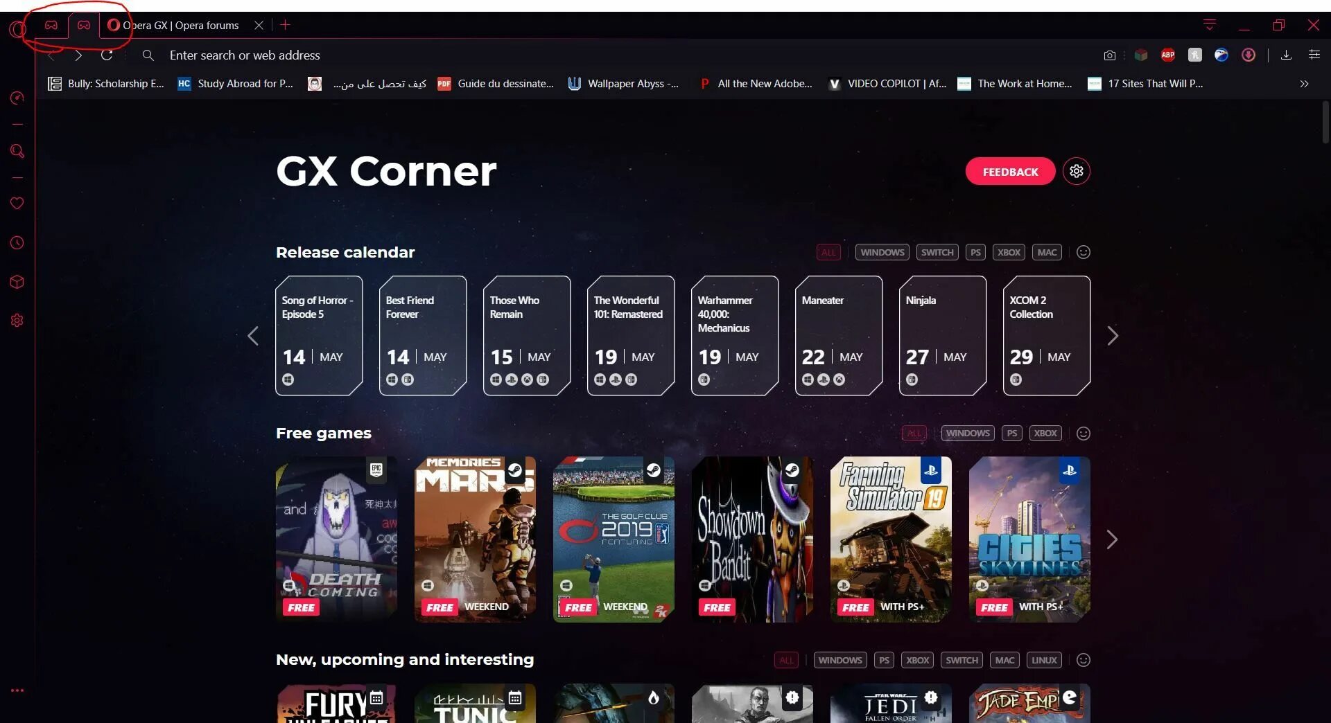Open VIDEO COPILOT bookmark
1331x723 pixels.
pyautogui.click(x=887, y=84)
